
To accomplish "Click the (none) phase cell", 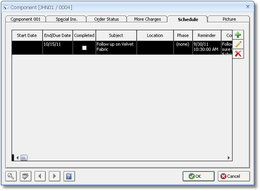I will (x=183, y=48).
